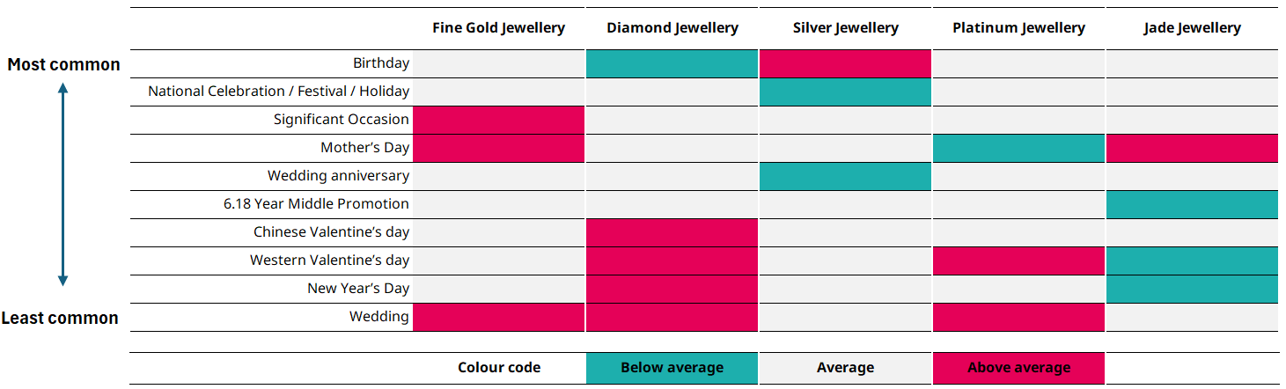Select the Below average teal legend swatch
1286x389 pixels.
[672, 368]
